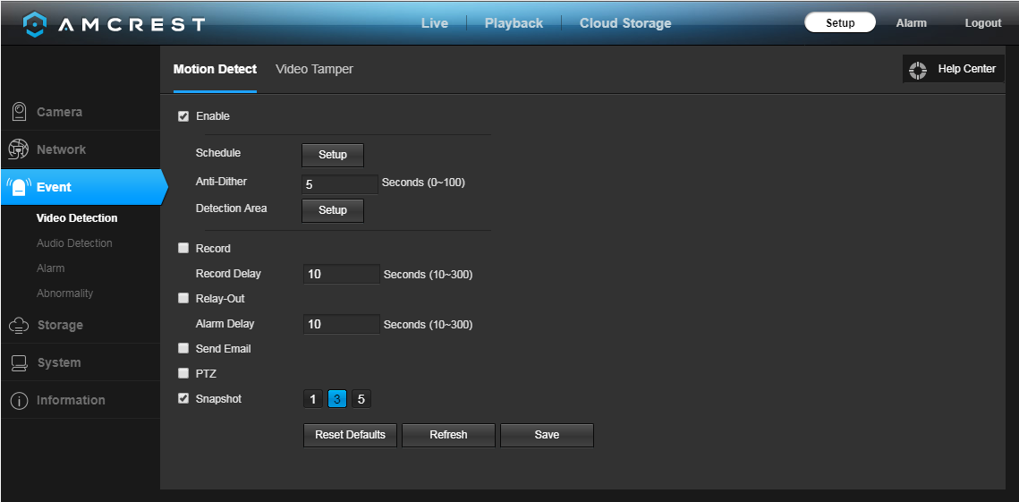
Task: Switch to the Motion Detect tab
Action: [215, 69]
